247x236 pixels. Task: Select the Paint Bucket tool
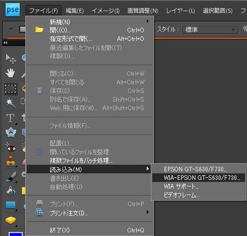click(11, 191)
